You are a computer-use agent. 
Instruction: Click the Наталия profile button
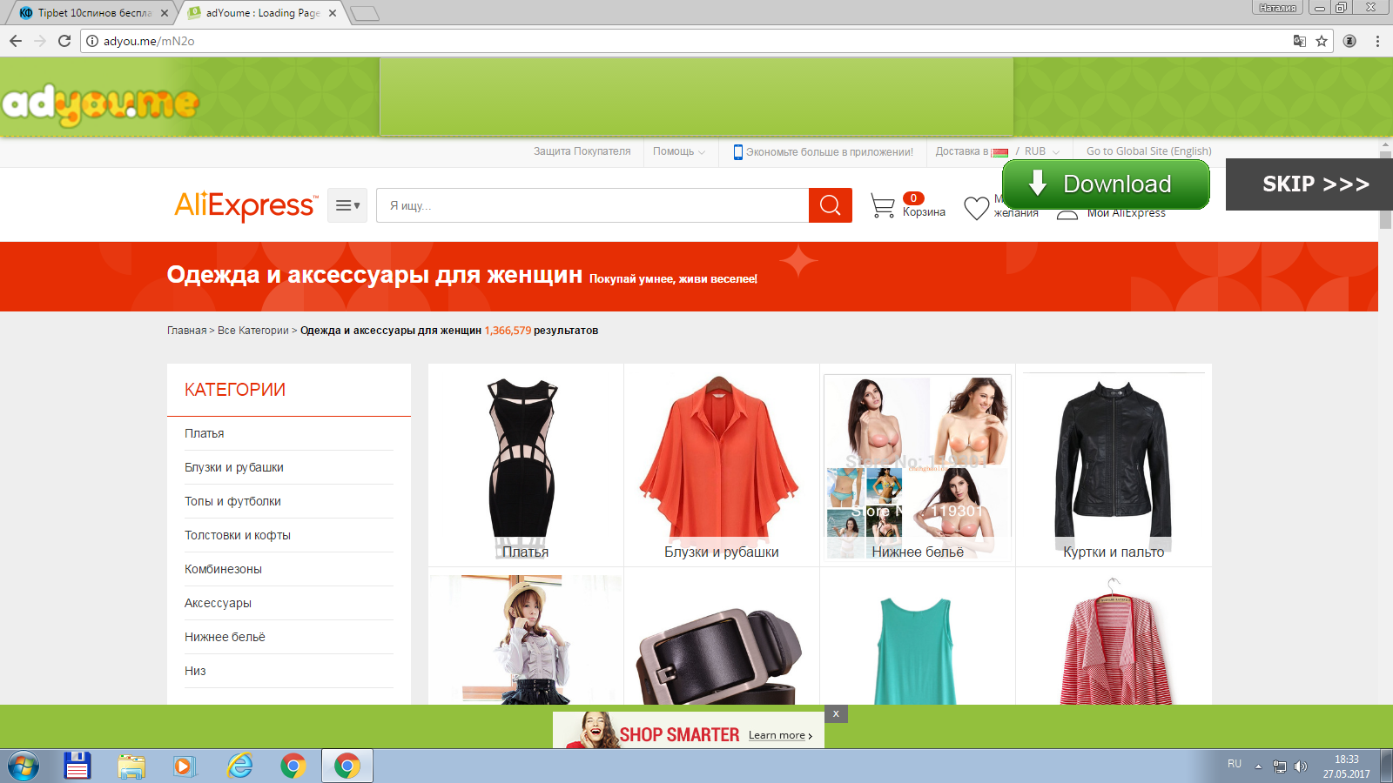tap(1277, 8)
